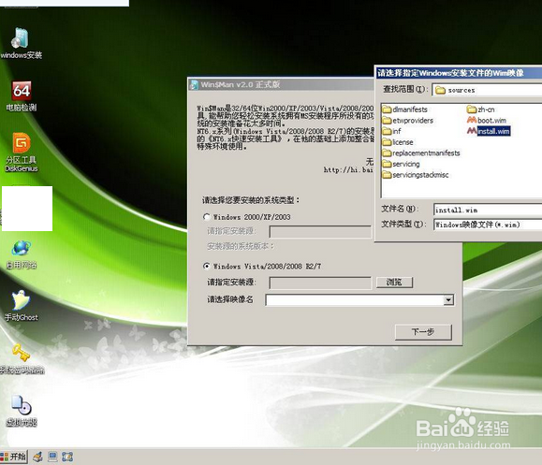This screenshot has width=542, height=465.
Task: Click the 浏览 browse button
Action: coord(394,283)
